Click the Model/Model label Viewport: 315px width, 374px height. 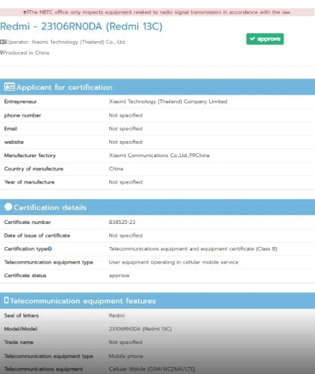pyautogui.click(x=20, y=329)
